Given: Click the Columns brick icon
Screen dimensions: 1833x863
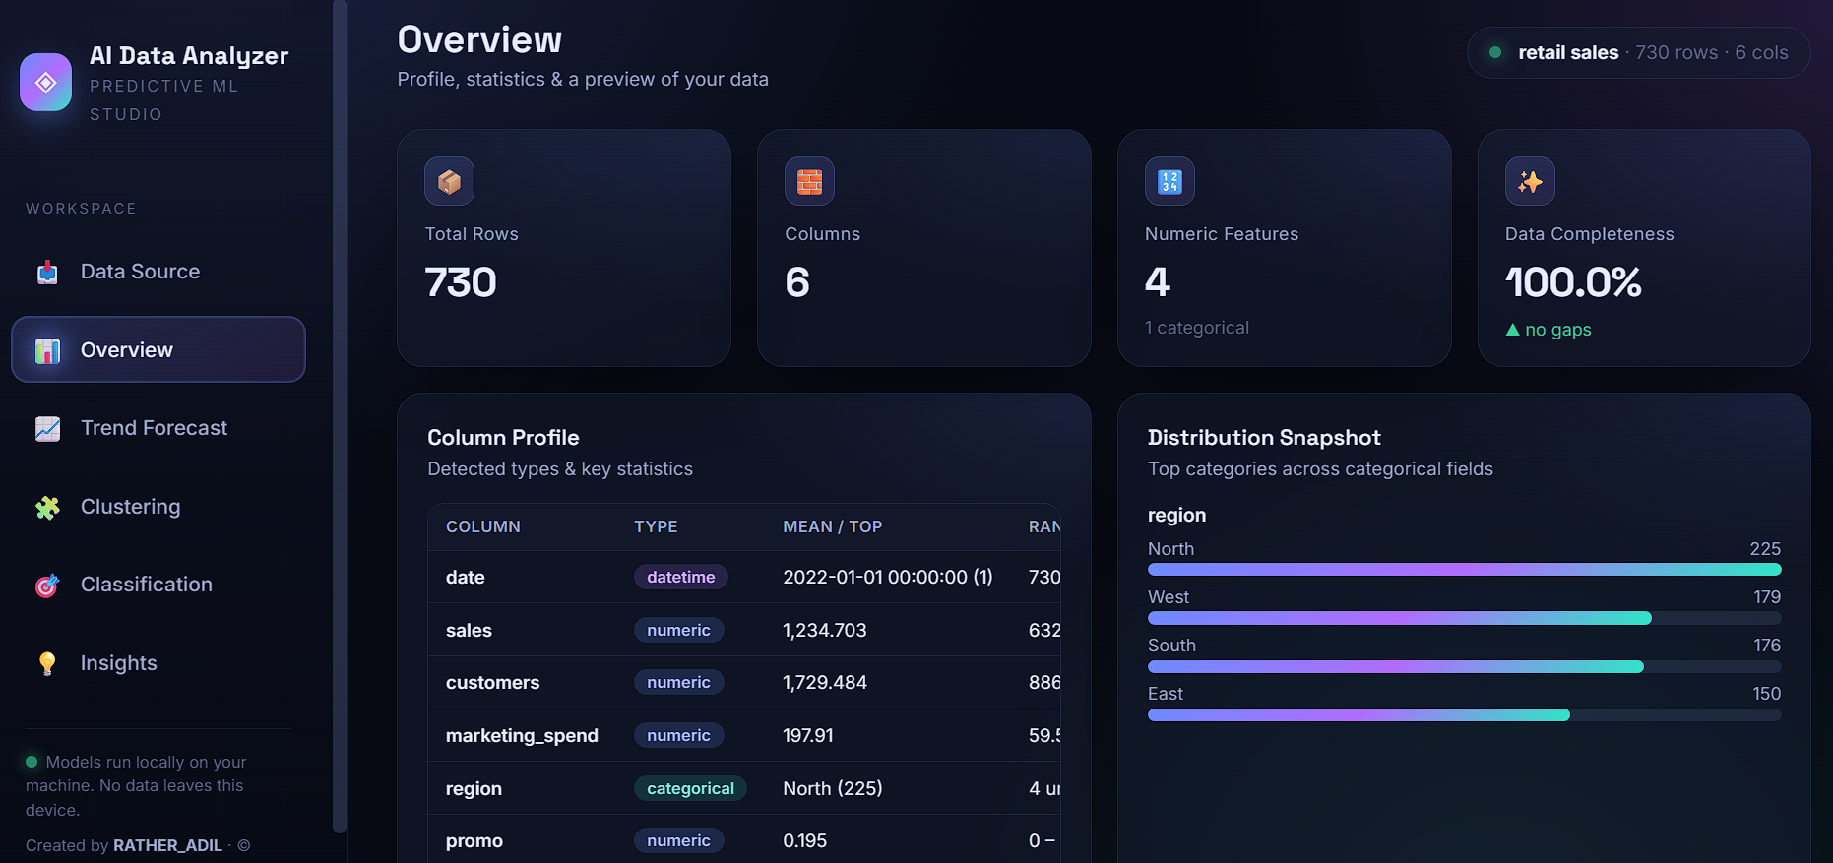Looking at the screenshot, I should pyautogui.click(x=809, y=181).
